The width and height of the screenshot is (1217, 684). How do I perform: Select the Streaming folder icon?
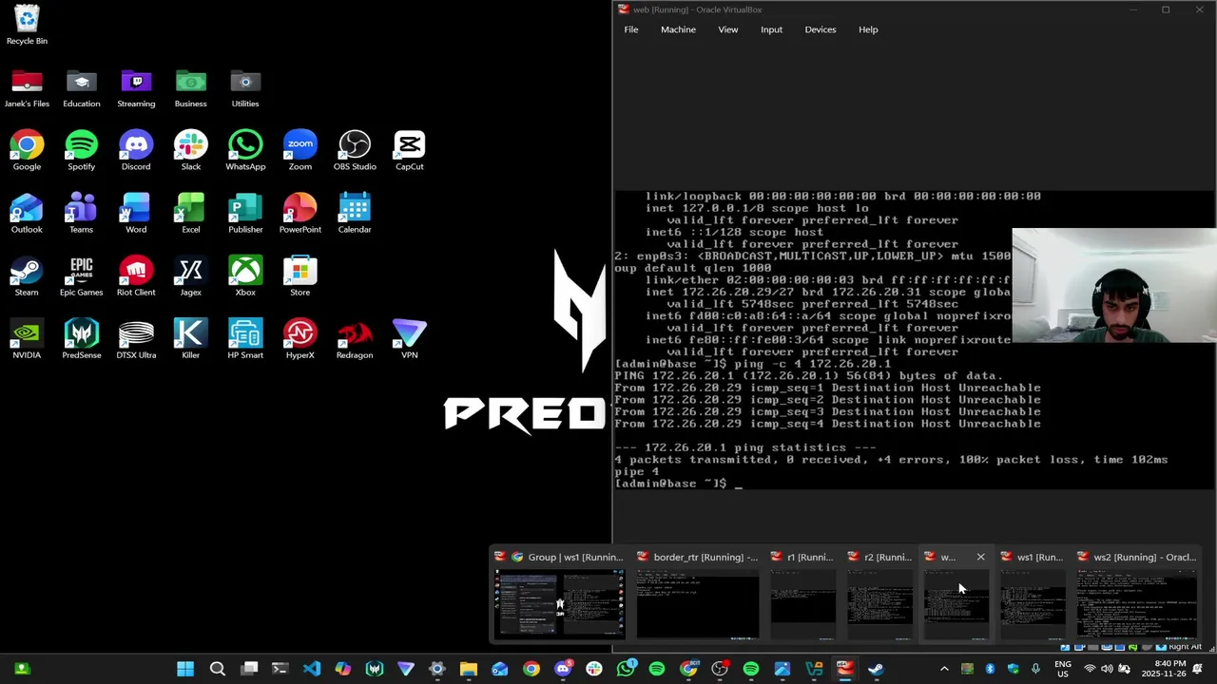[x=136, y=88]
